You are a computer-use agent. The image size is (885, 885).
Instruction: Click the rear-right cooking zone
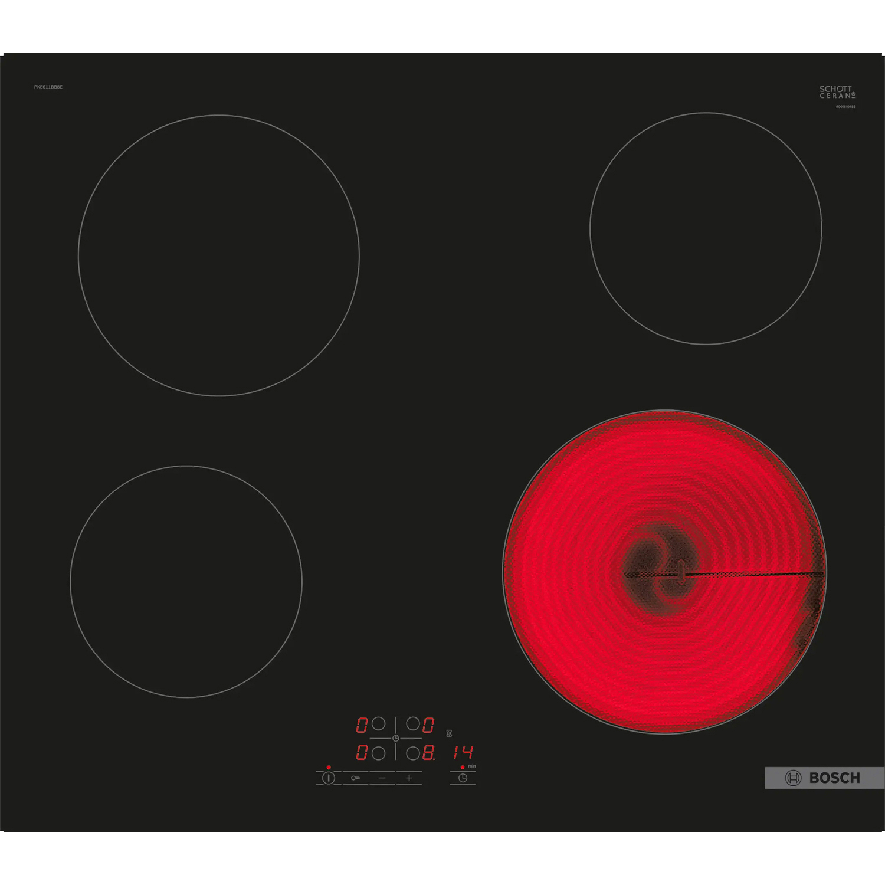(x=706, y=228)
